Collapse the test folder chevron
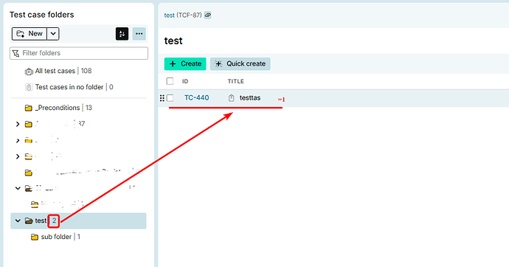This screenshot has height=267, width=509. point(18,221)
